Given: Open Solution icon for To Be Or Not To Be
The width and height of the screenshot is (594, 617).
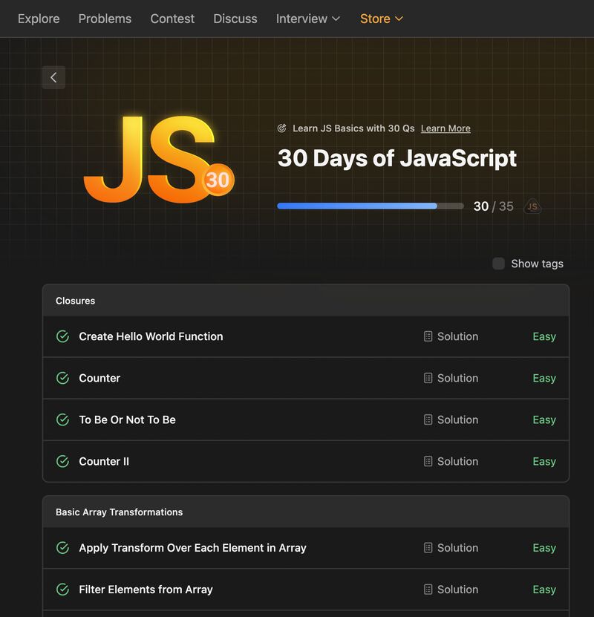Looking at the screenshot, I should tap(428, 420).
